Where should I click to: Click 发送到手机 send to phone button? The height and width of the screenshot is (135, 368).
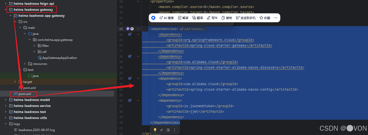246,18
